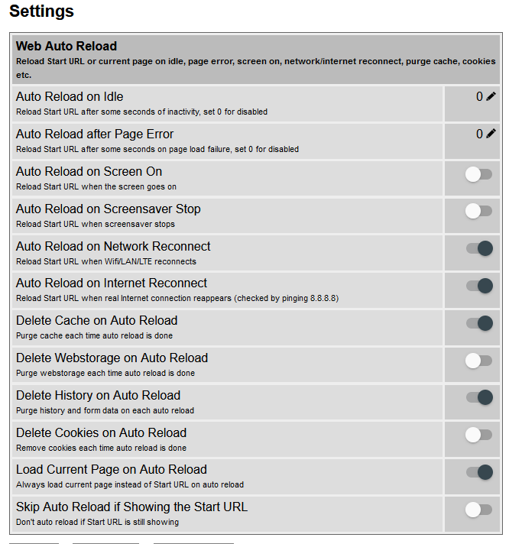
Task: Toggle off Delete Cache on Auto Reload
Action: click(x=479, y=323)
